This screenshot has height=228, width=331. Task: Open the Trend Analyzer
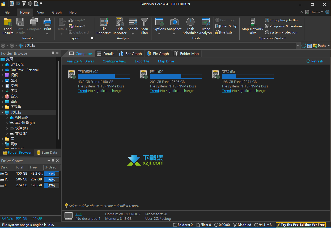click(206, 26)
